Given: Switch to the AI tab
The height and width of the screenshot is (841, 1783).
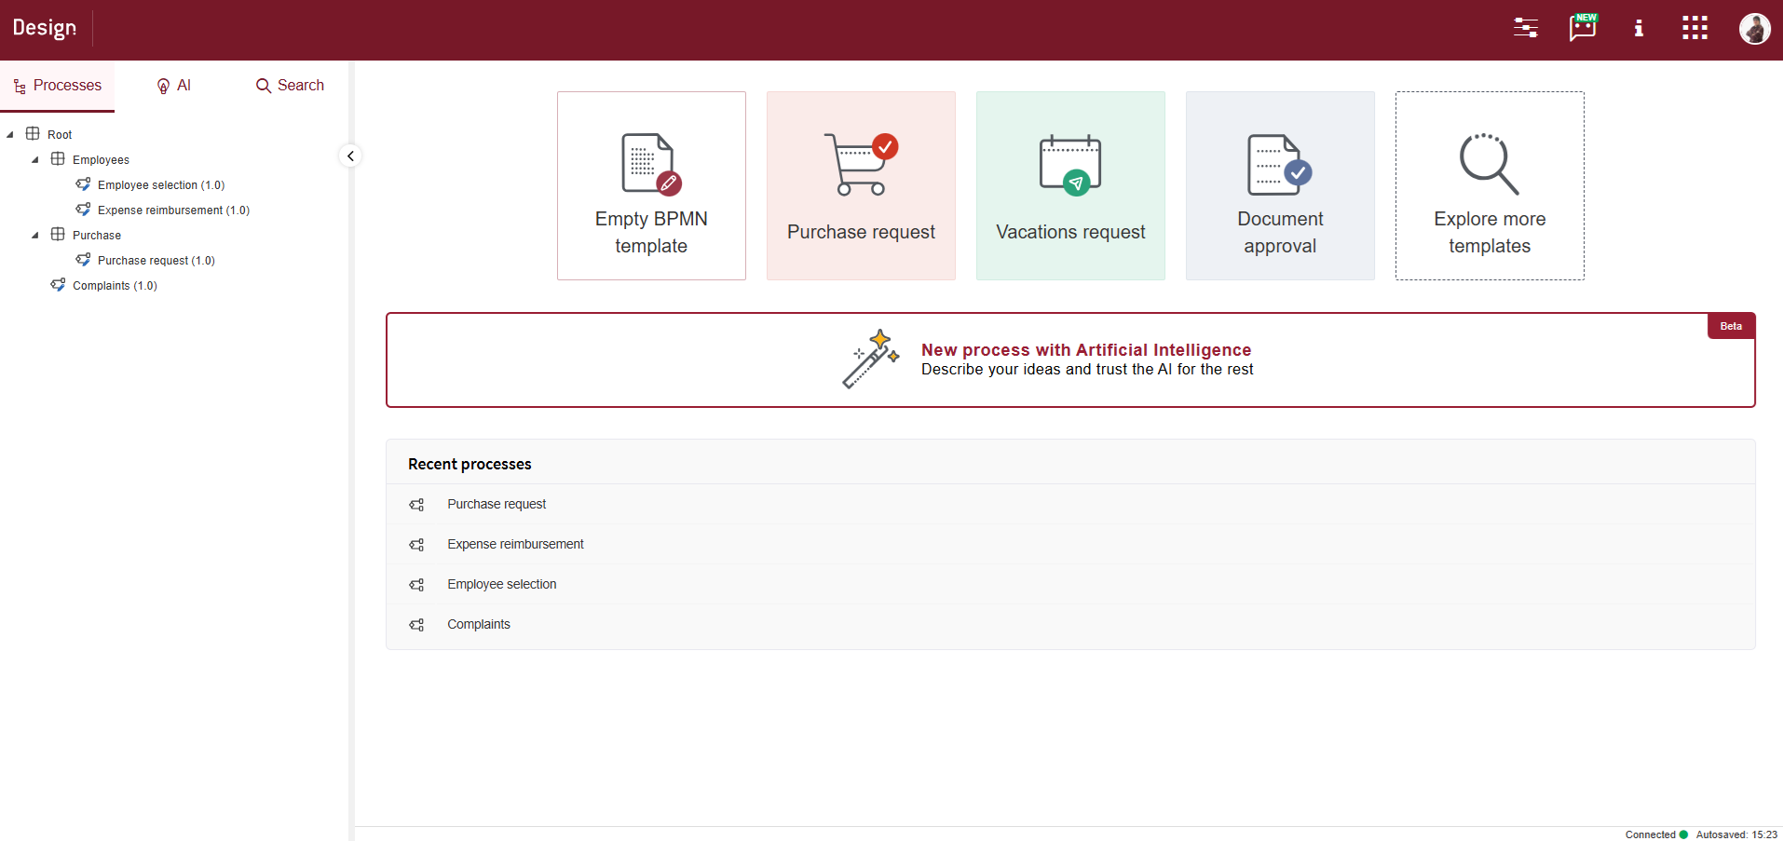Looking at the screenshot, I should coord(173,86).
